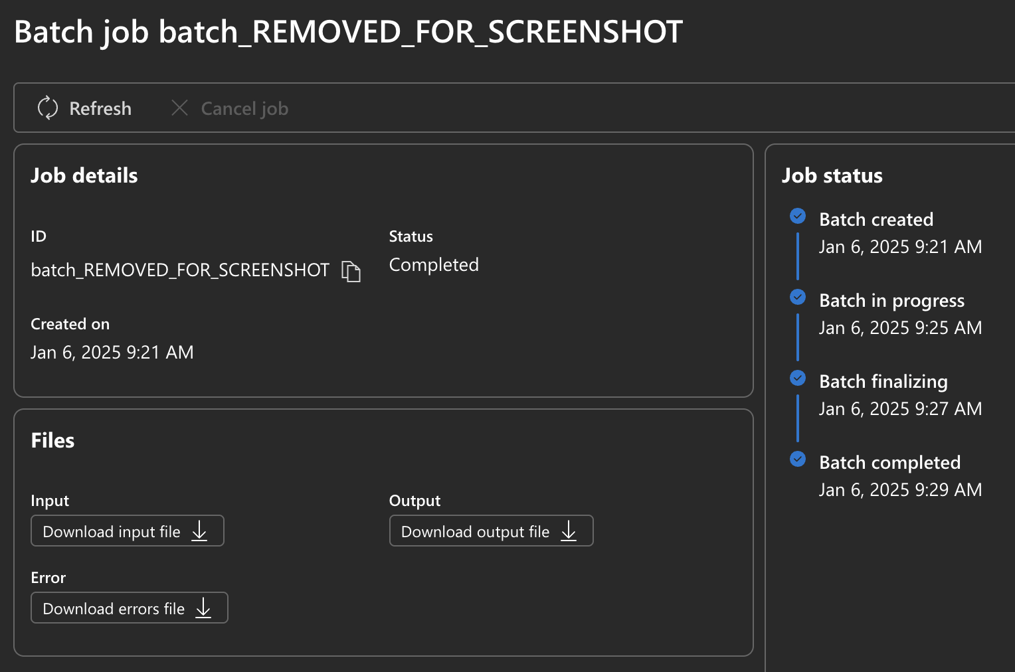Click the page title Batch job batch_REMOVED_FOR_SCREENSHOT
This screenshot has height=672, width=1015.
tap(348, 32)
